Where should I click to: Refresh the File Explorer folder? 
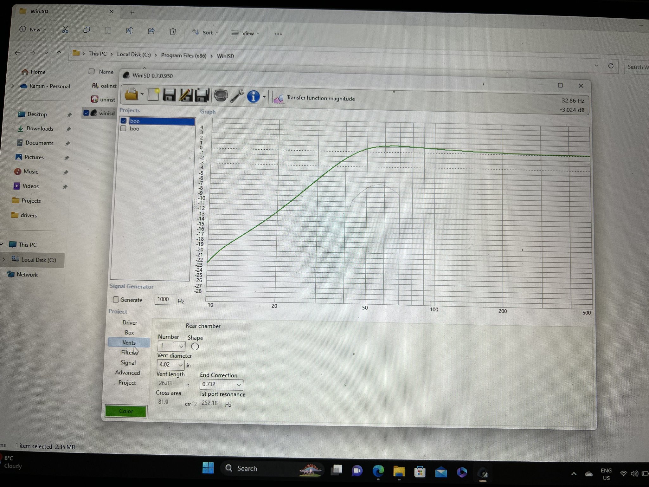(611, 66)
